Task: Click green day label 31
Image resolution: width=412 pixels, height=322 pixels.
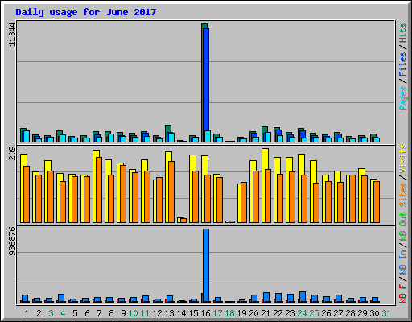Action: tap(386, 313)
